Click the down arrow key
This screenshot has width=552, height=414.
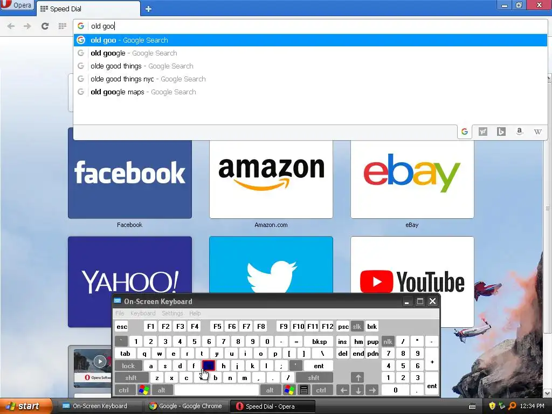(358, 390)
